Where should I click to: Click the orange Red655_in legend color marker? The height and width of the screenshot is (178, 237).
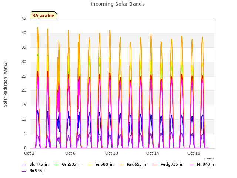[x=122, y=165]
